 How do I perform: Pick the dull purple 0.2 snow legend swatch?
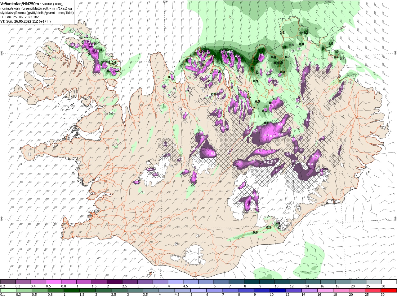tap(8, 282)
